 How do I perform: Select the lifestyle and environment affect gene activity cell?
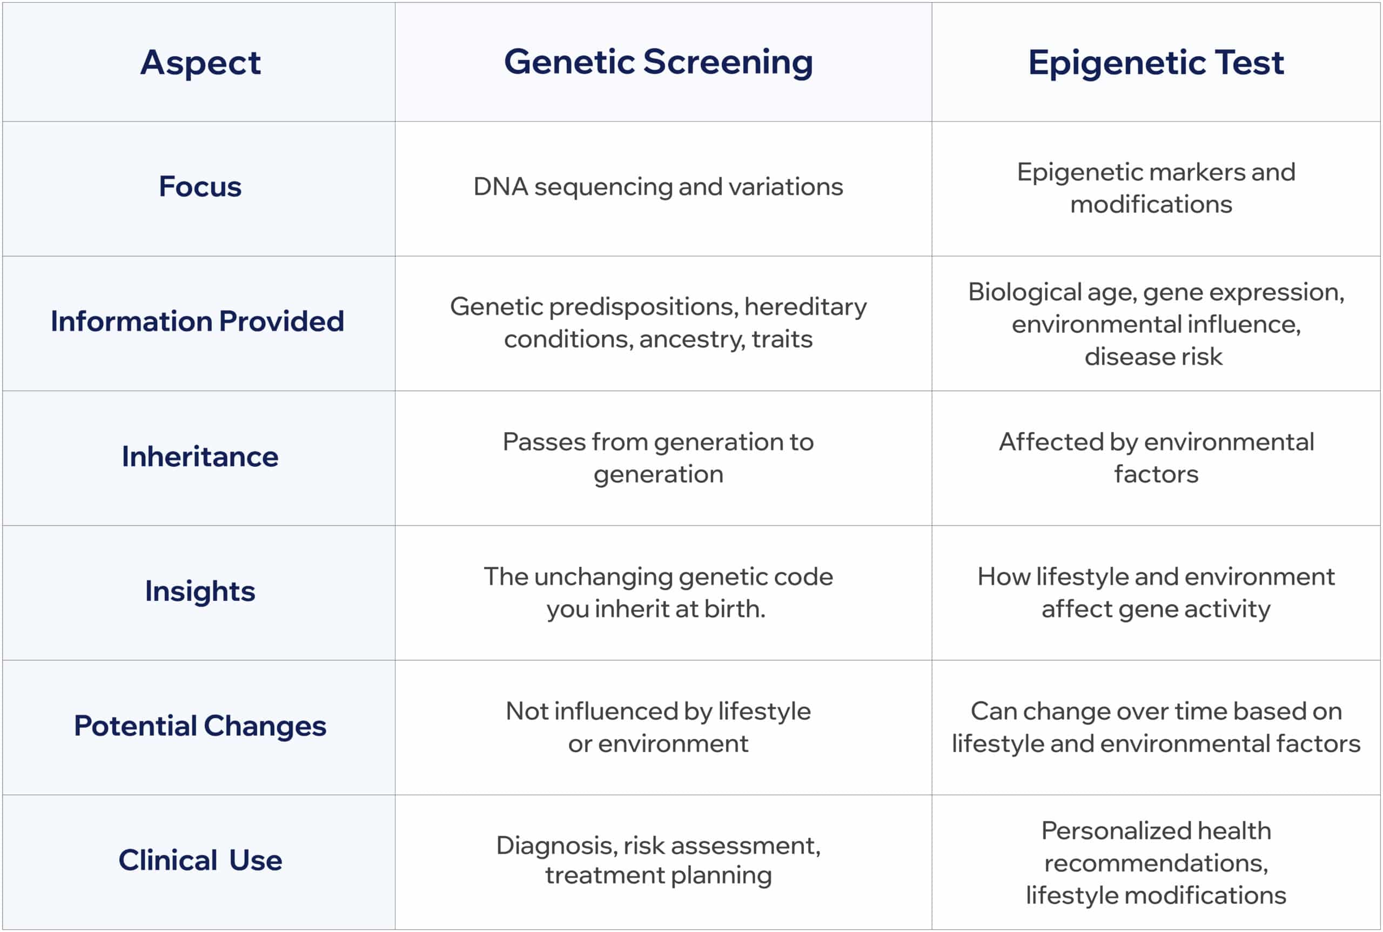pyautogui.click(x=1156, y=593)
